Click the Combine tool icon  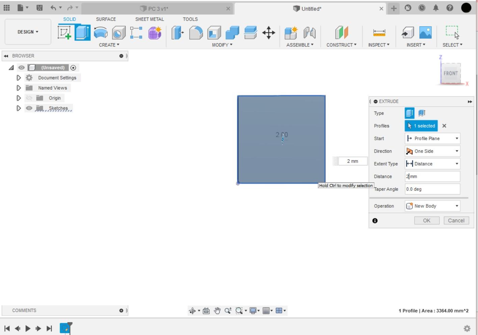point(232,33)
